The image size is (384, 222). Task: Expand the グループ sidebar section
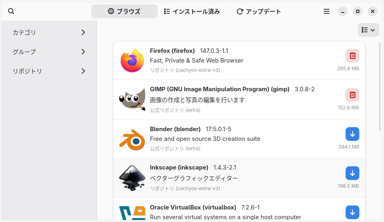click(49, 52)
